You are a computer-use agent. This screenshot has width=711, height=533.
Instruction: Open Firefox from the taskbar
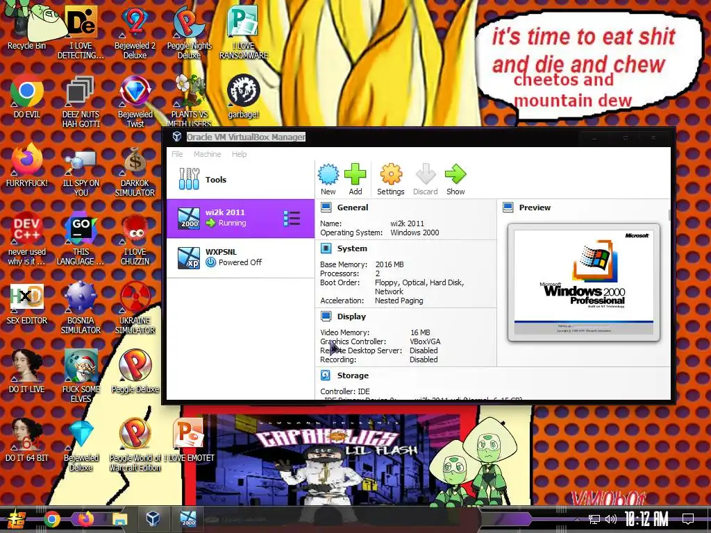tap(85, 519)
